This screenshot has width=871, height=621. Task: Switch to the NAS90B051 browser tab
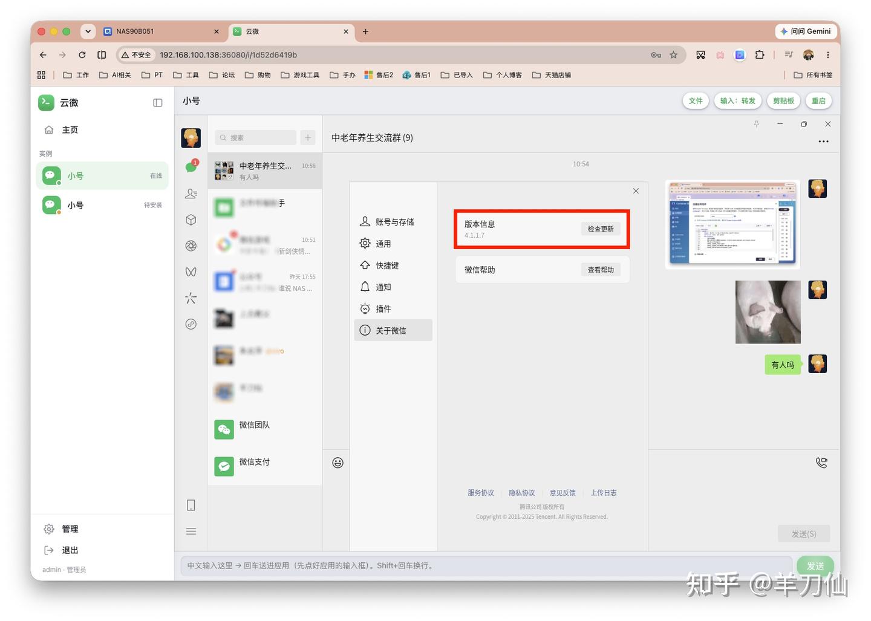(162, 31)
